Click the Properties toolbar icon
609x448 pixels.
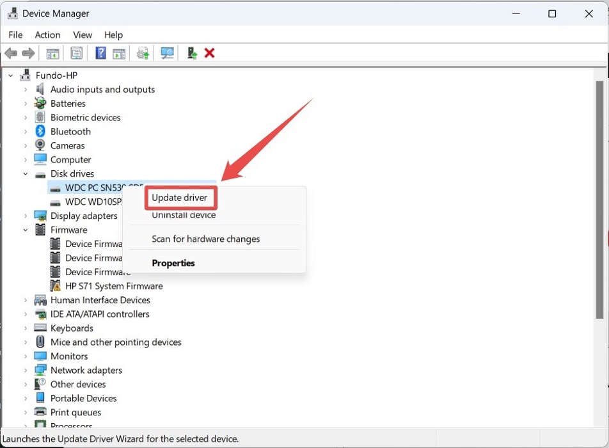[x=76, y=52]
